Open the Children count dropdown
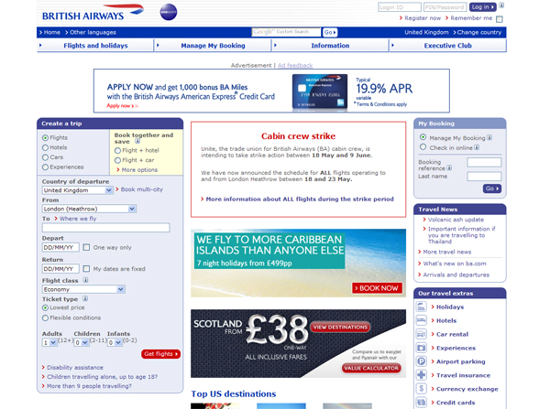The height and width of the screenshot is (409, 550). click(82, 342)
